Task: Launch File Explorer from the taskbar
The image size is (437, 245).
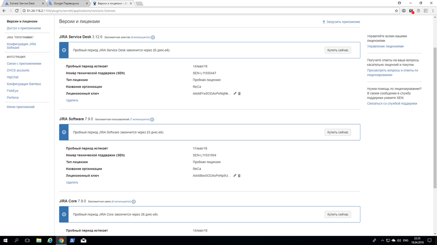Action: coord(39,241)
